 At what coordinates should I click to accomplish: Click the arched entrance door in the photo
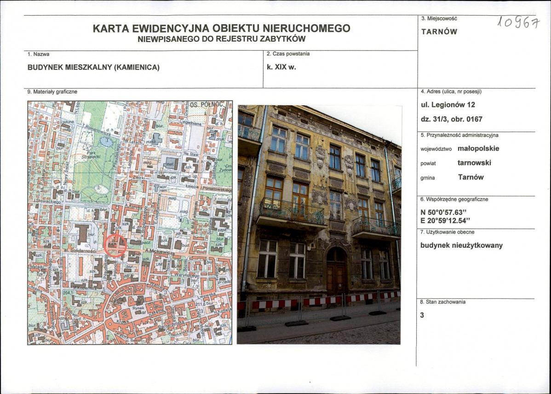pyautogui.click(x=336, y=269)
